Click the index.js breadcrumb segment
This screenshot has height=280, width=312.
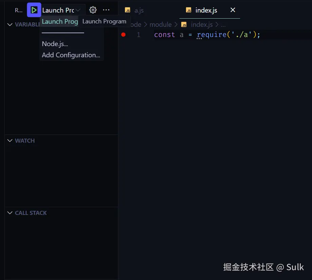pos(202,25)
